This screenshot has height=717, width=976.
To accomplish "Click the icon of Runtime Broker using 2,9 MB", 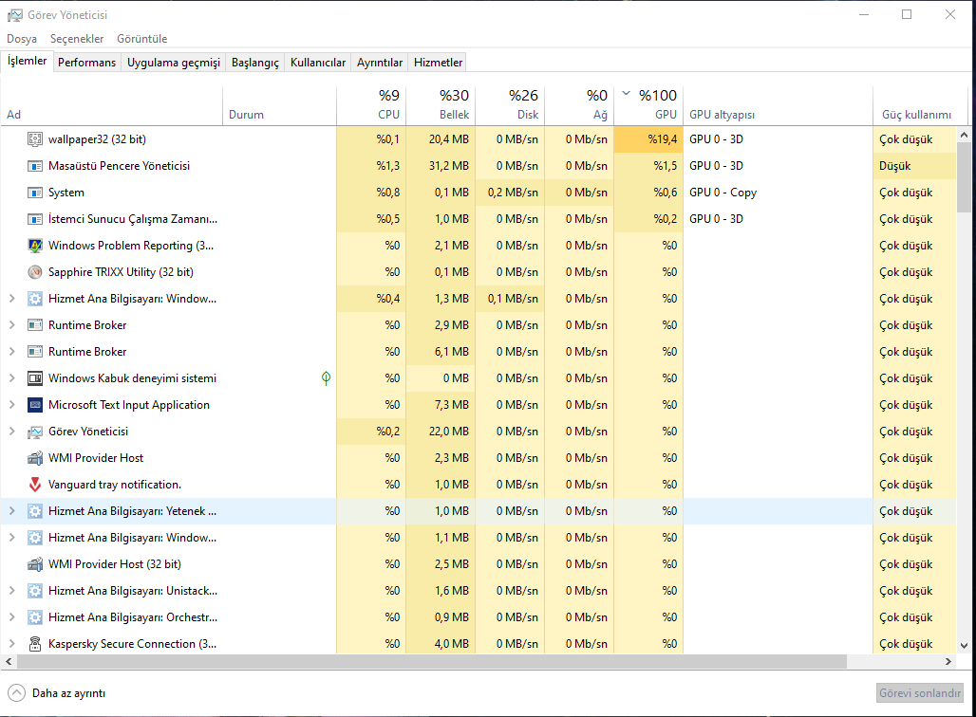I will [x=35, y=325].
